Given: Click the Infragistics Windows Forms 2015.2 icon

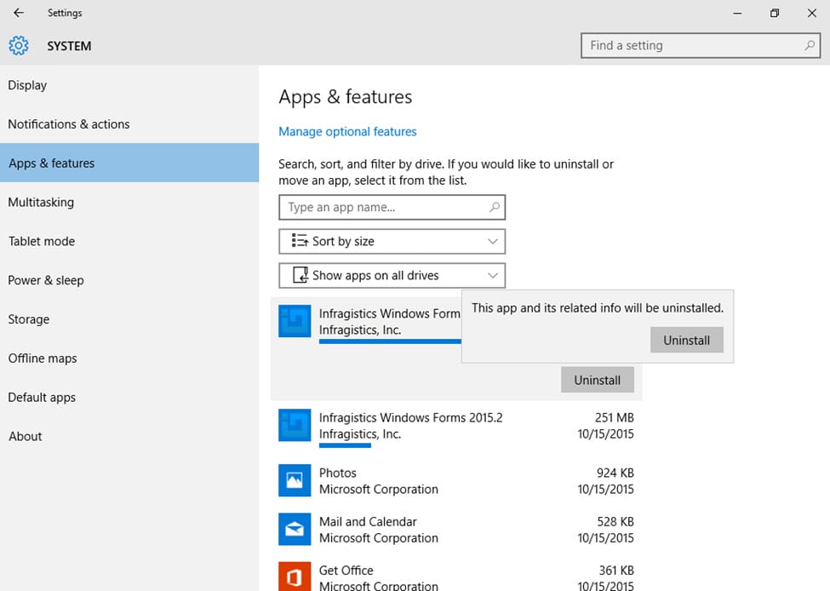Looking at the screenshot, I should point(295,425).
